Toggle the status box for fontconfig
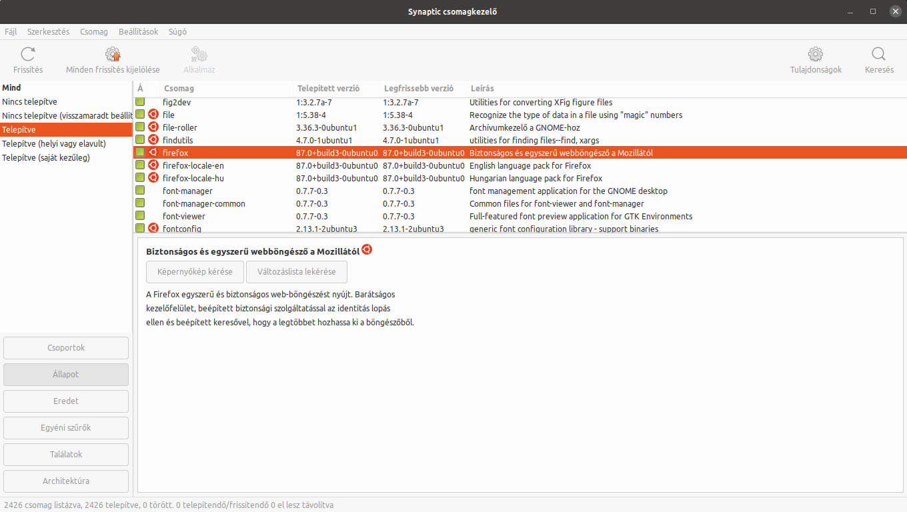907x512 pixels. (x=140, y=229)
